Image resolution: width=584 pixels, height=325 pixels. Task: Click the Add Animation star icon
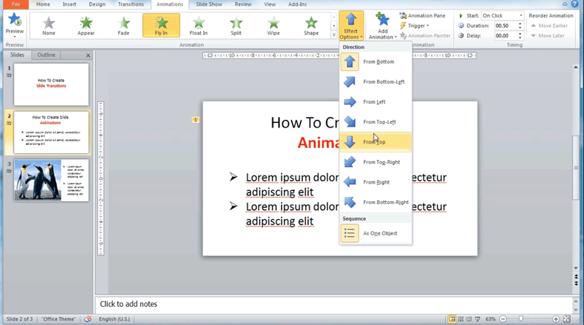tap(383, 20)
